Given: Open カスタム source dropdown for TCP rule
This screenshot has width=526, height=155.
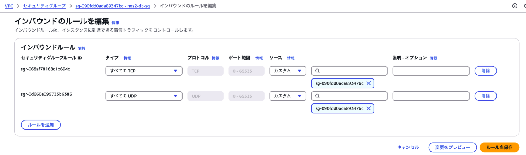Looking at the screenshot, I should click(x=288, y=71).
